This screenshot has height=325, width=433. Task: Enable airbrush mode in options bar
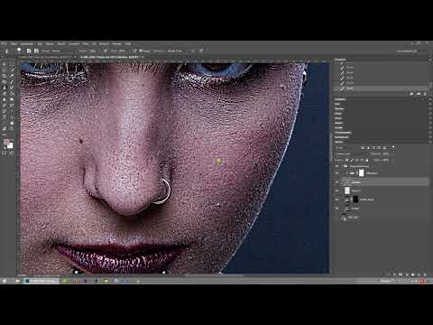pyautogui.click(x=134, y=51)
